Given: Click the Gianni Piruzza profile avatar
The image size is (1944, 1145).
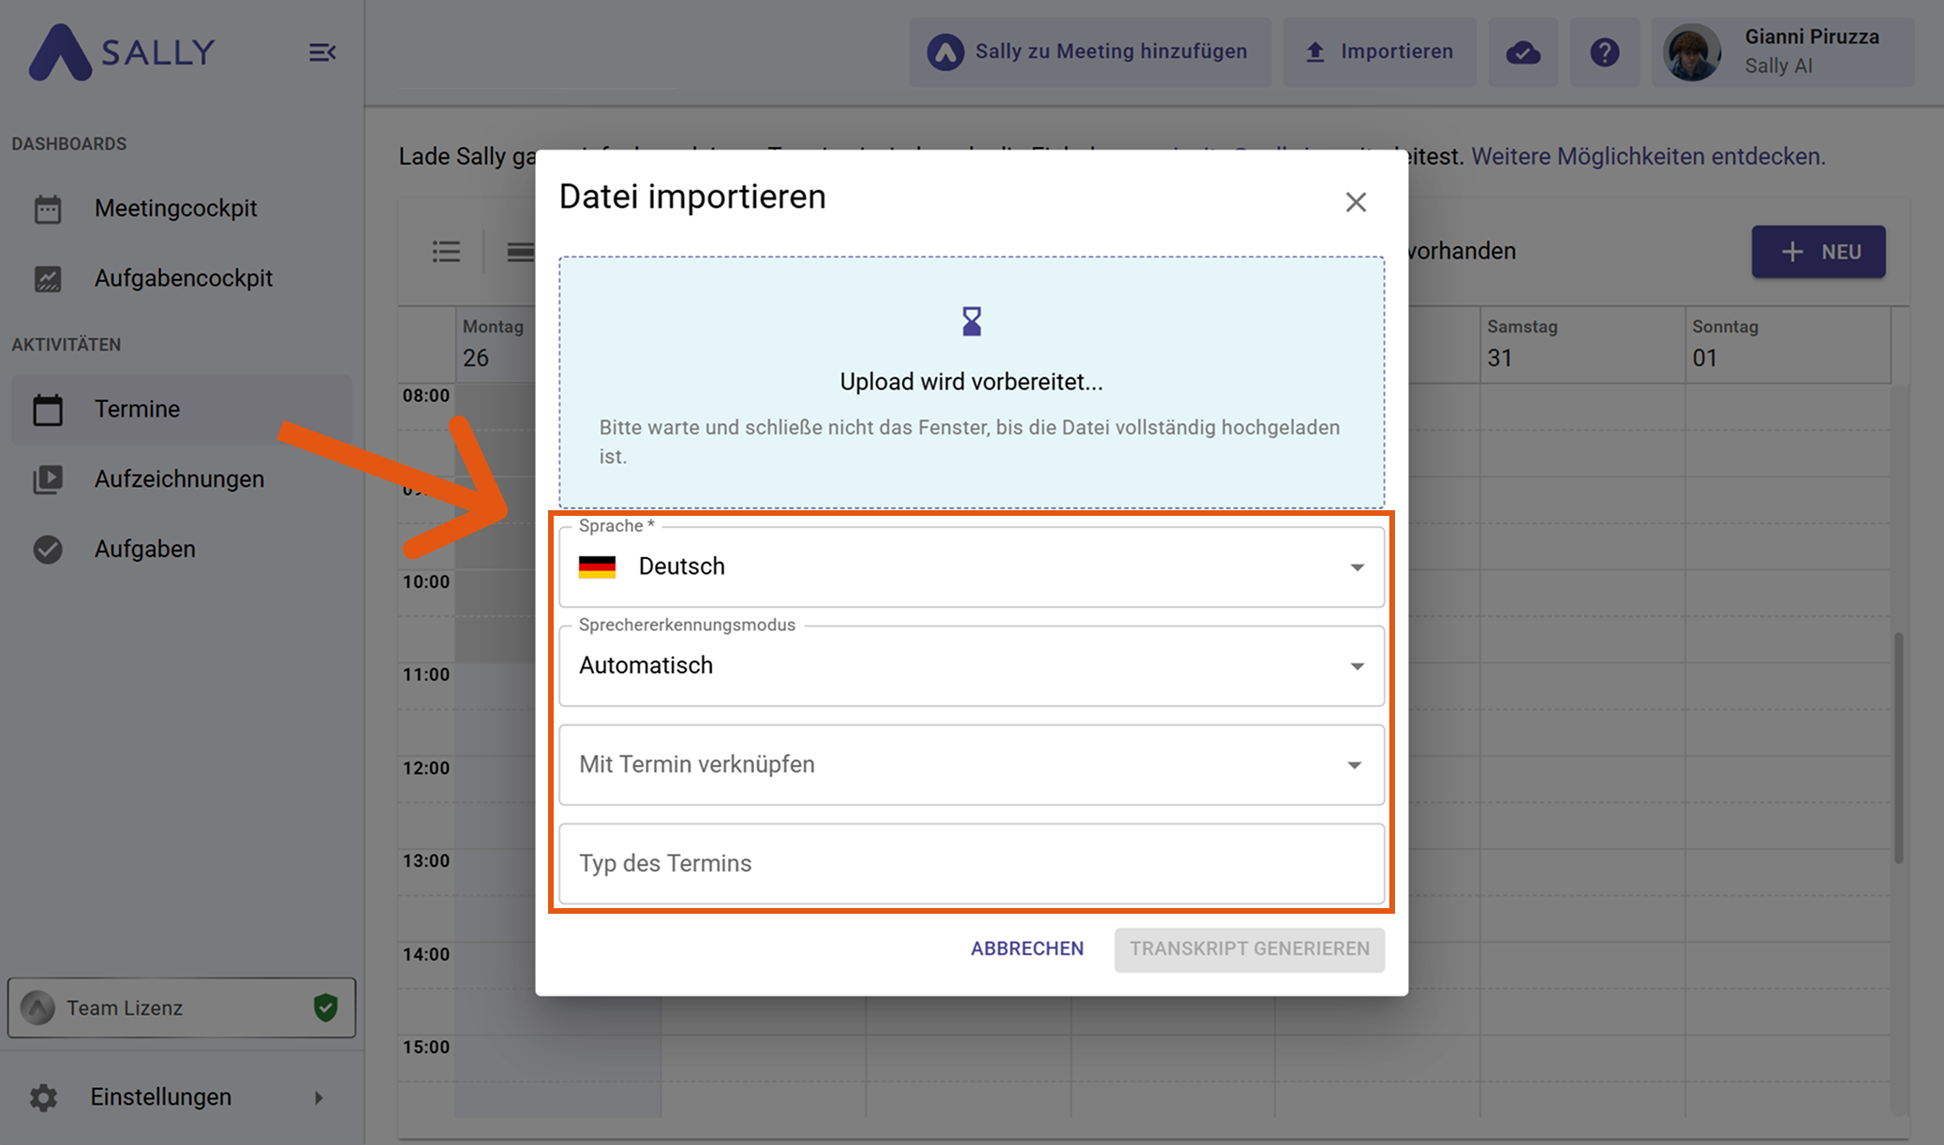Looking at the screenshot, I should (x=1692, y=52).
